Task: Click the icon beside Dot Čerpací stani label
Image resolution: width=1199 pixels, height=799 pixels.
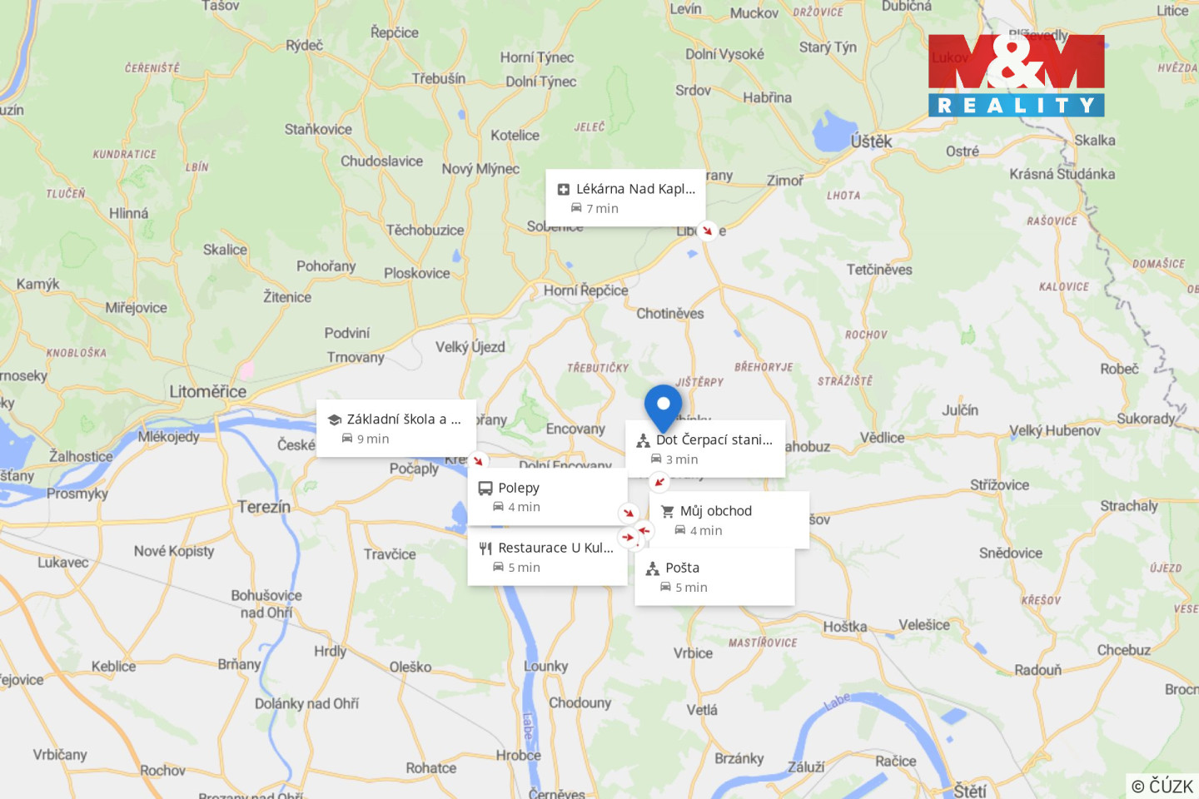Action: coord(643,440)
